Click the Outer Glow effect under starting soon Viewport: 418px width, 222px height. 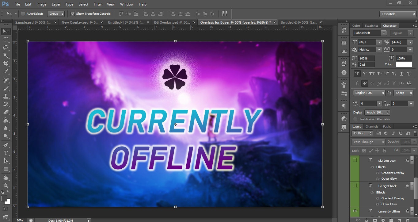point(389,178)
